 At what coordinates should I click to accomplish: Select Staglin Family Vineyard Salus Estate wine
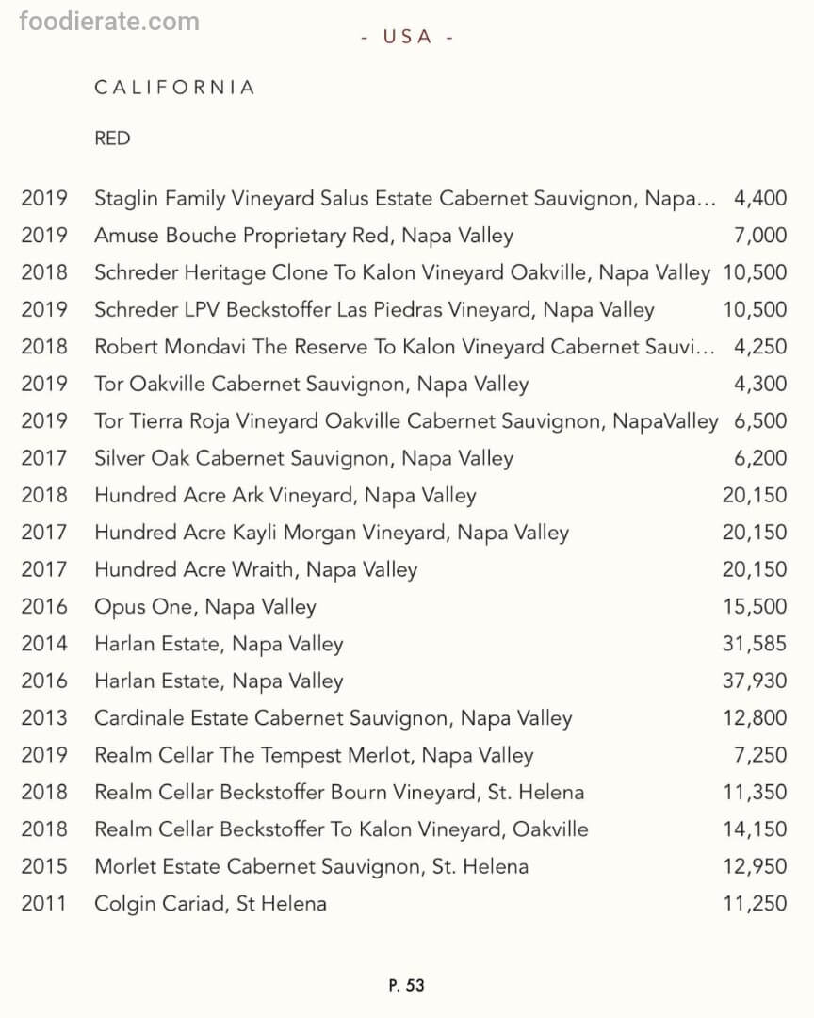[405, 199]
